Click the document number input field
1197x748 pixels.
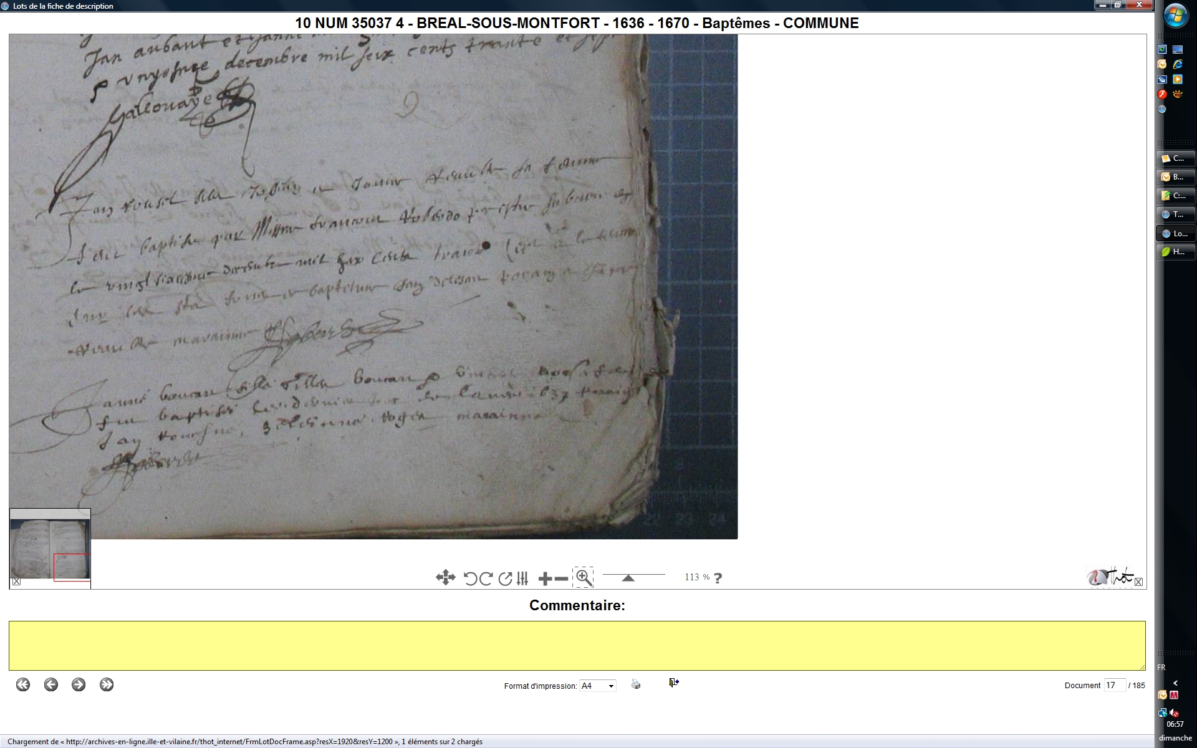pos(1114,685)
